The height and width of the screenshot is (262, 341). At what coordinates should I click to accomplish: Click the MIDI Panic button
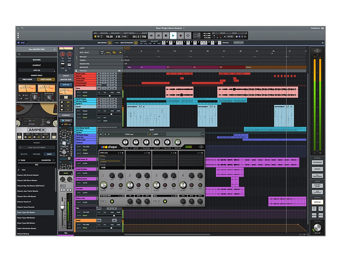coord(117,43)
